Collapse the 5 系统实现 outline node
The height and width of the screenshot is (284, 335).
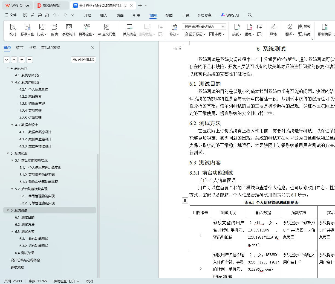click(8, 153)
